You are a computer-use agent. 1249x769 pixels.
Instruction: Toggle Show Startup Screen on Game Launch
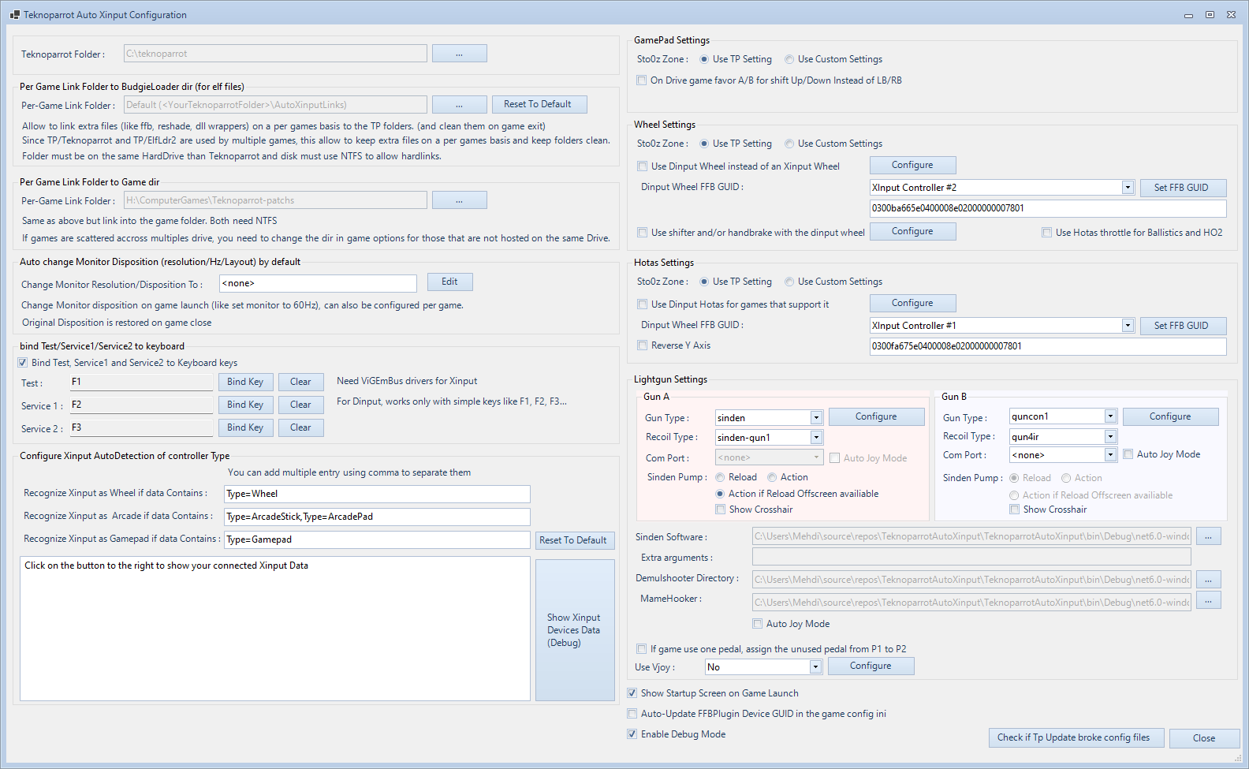pyautogui.click(x=632, y=693)
